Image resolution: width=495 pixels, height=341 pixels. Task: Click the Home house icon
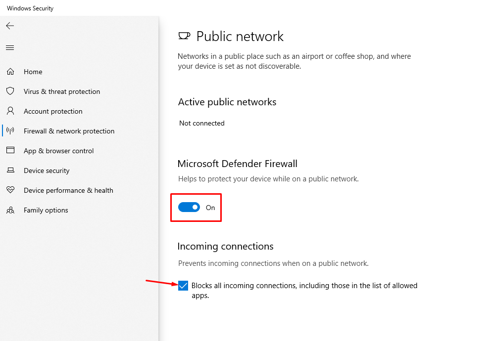tap(10, 72)
